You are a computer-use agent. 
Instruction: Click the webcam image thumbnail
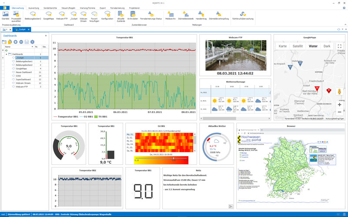236,56
